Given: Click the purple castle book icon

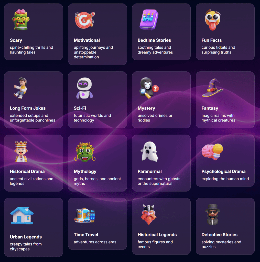Looking at the screenshot, I should point(149,20).
